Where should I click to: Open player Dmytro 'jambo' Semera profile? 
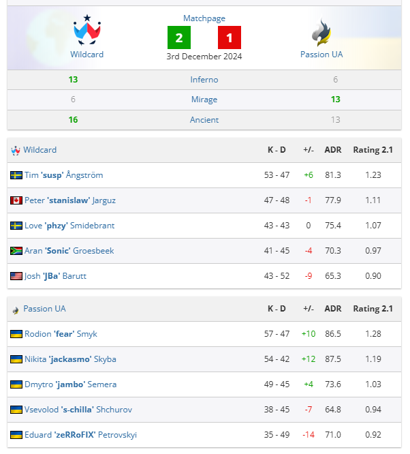pos(71,384)
